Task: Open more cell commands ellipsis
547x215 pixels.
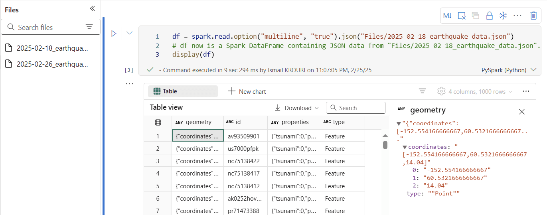Action: click(517, 16)
